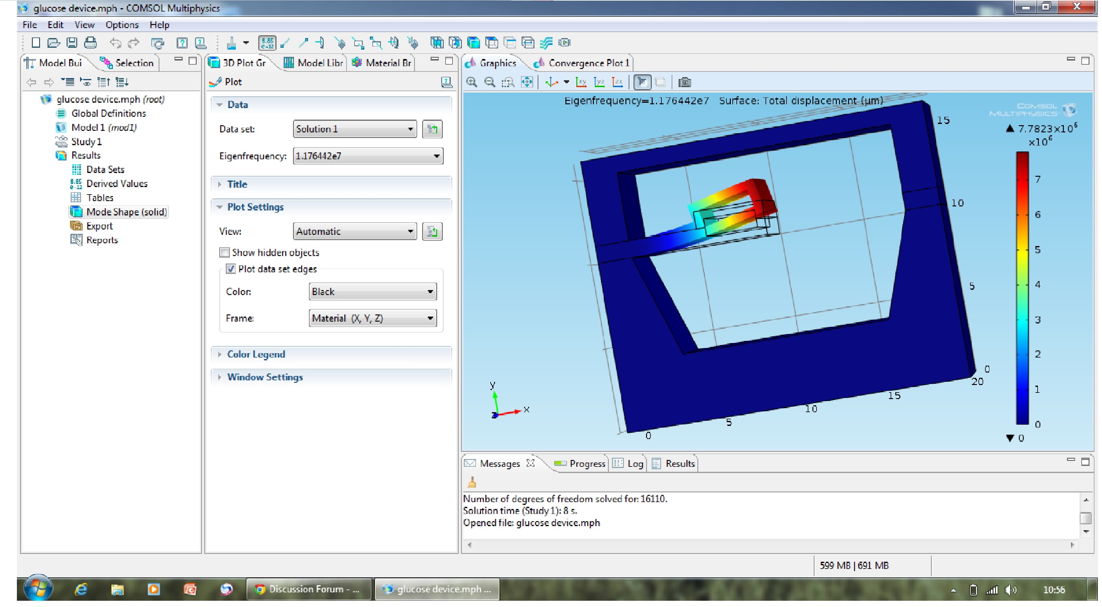The width and height of the screenshot is (1102, 607).
Task: Zoom in on the Graphics view
Action: tap(472, 82)
